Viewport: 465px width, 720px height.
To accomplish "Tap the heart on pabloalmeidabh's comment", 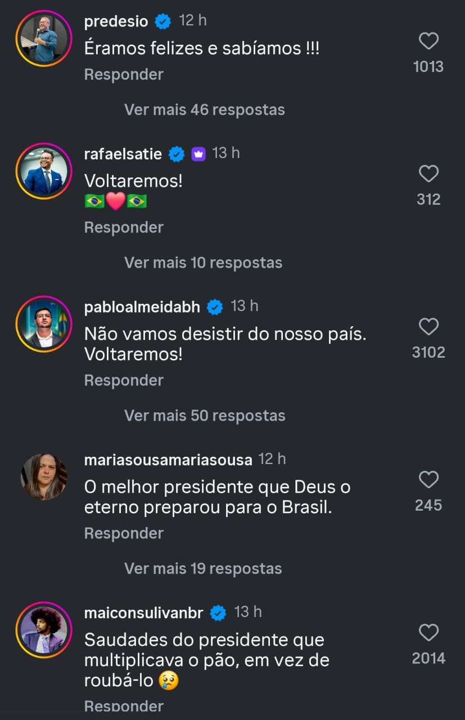I will click(x=428, y=327).
